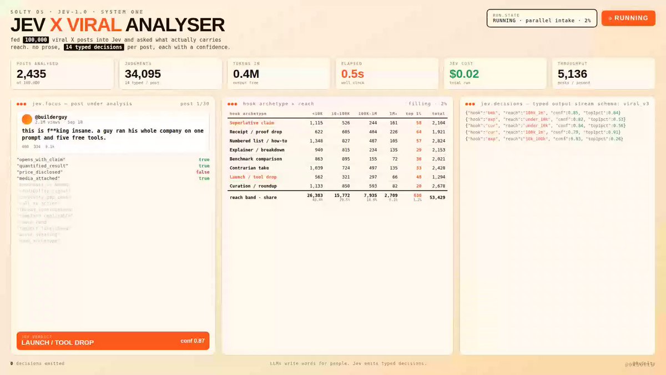Select the RUN.STATE parallel intake status box
Viewport: 666px width, 375px height.
542,18
